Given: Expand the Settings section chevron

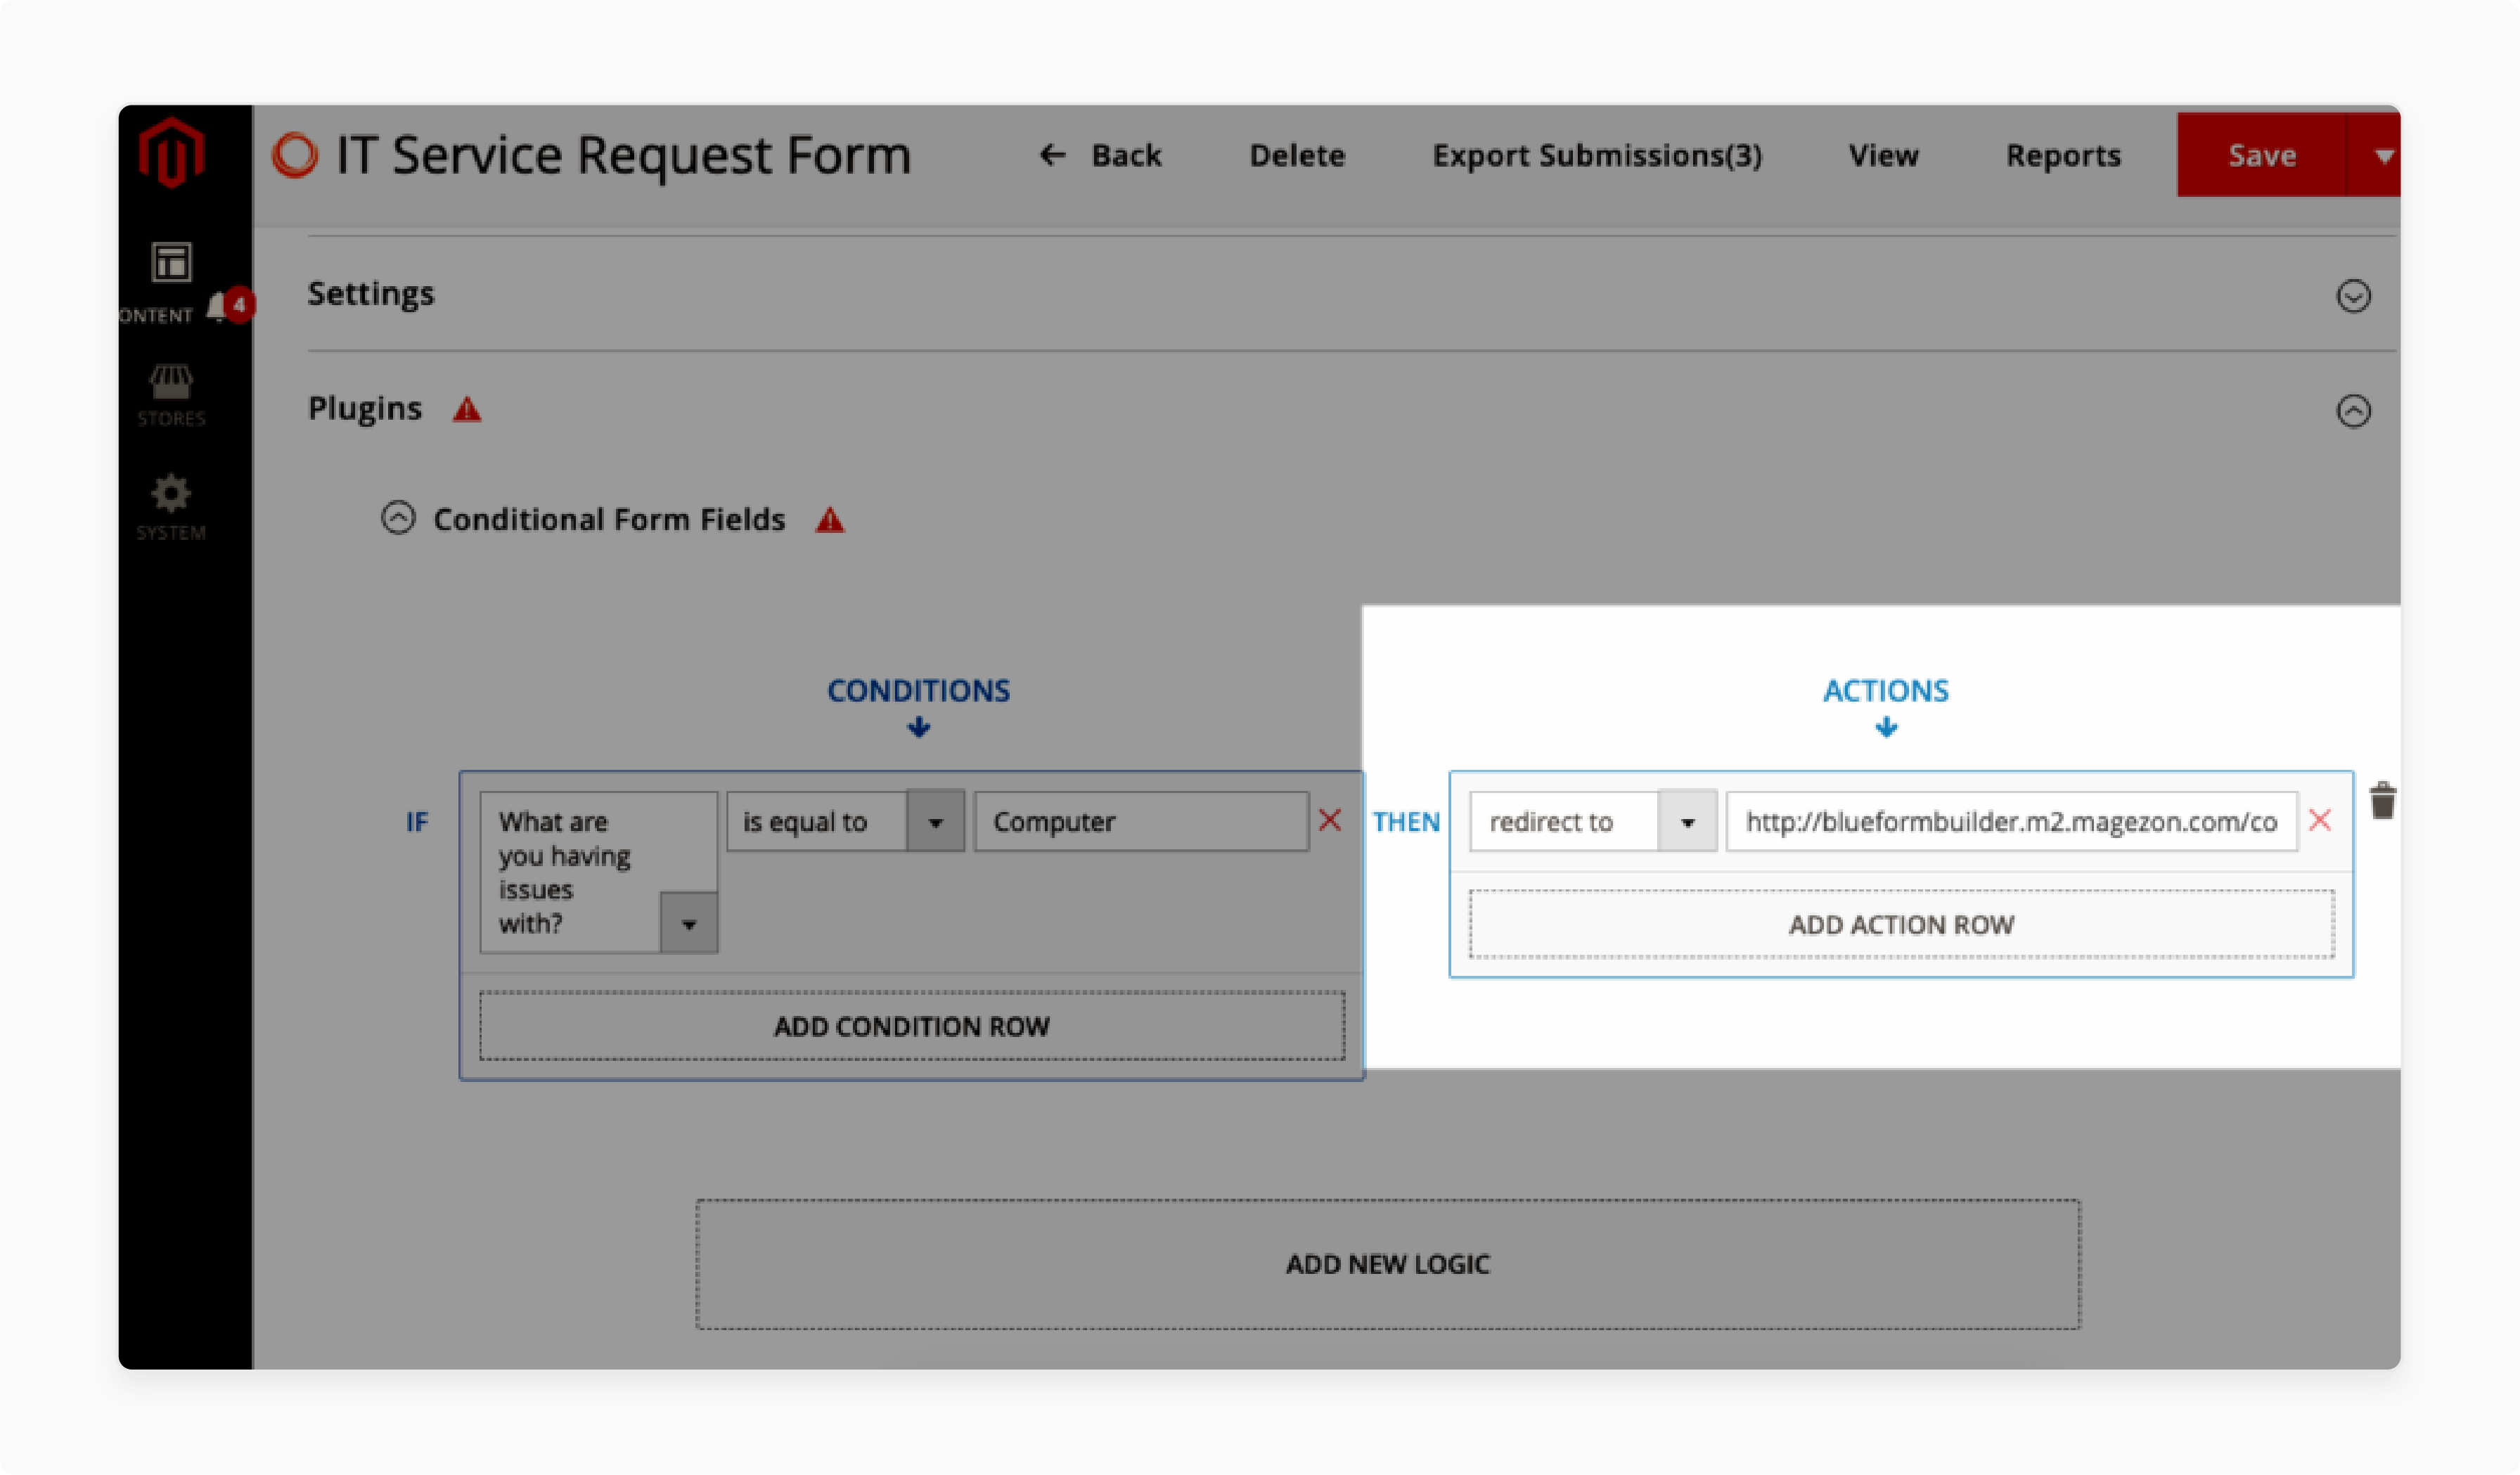Looking at the screenshot, I should coord(2353,296).
